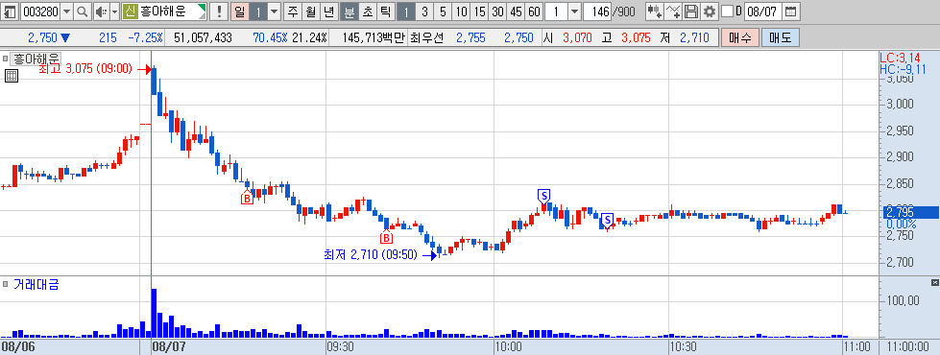Toggle the 흥아해운 legend marker box
This screenshot has width=940, height=355.
[5, 59]
